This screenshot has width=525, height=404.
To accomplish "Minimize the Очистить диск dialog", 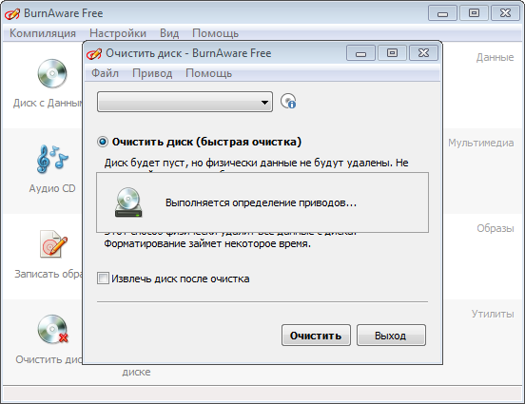I will point(360,53).
